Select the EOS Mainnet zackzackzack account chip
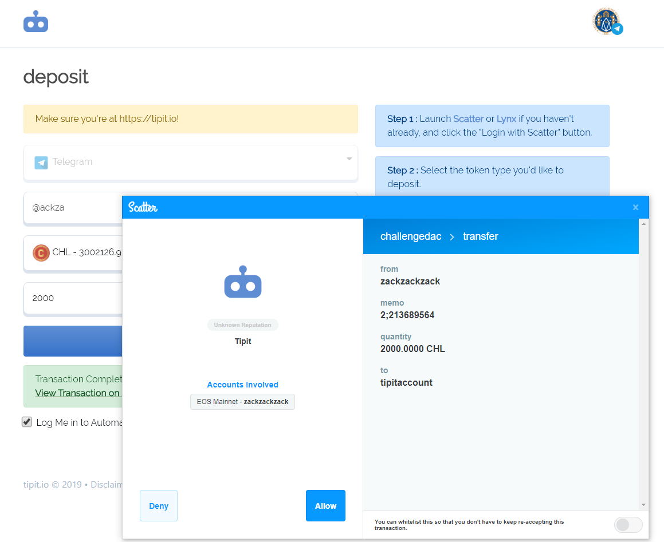 coord(242,402)
